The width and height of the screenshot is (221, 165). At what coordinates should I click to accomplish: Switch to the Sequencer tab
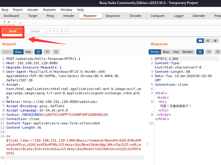click(113, 16)
